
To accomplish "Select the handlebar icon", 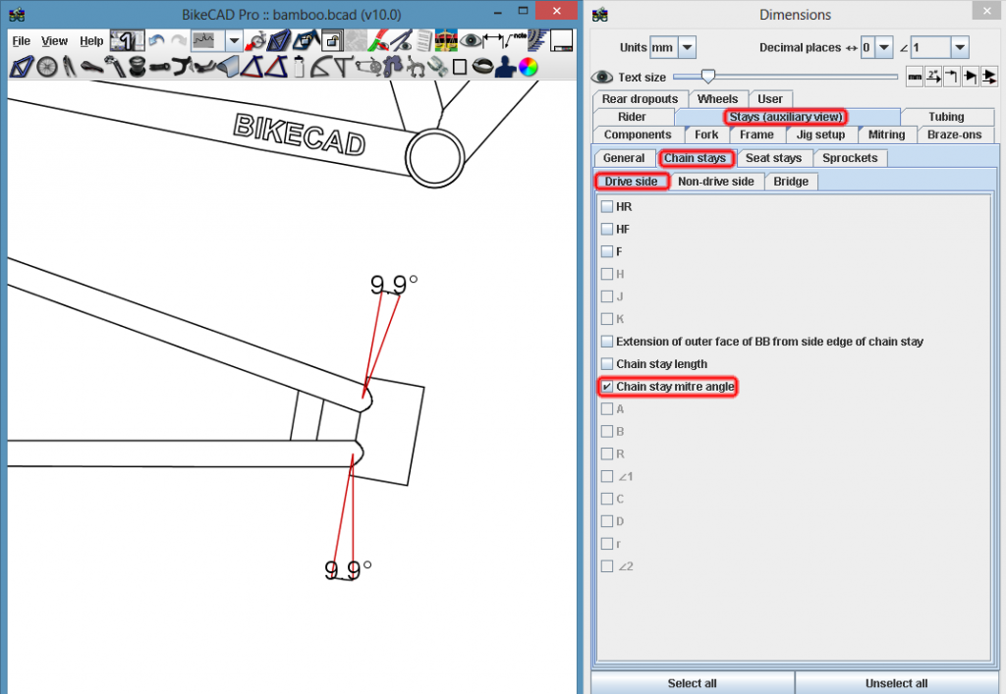I will 183,67.
